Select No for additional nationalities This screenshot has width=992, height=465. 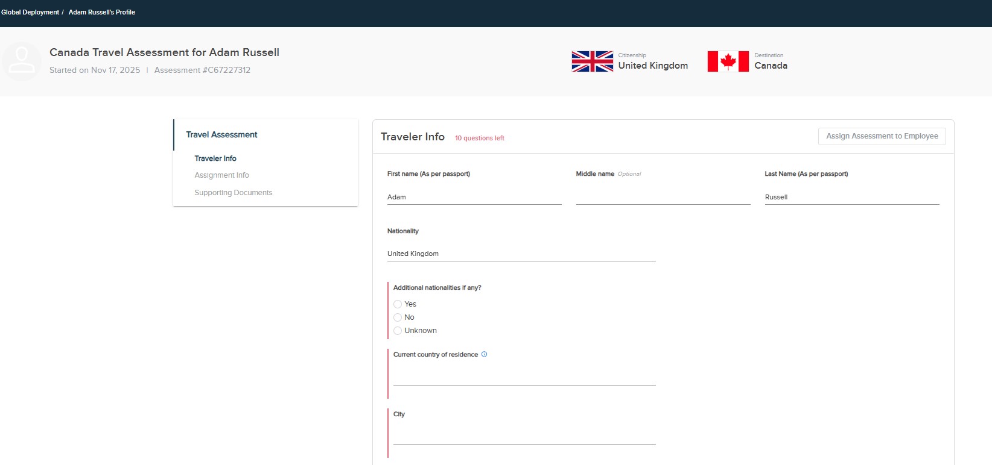pos(398,317)
